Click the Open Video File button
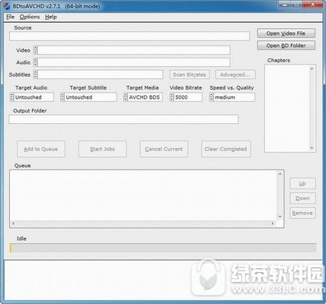Screen dimensions: 326x304 tap(286, 33)
